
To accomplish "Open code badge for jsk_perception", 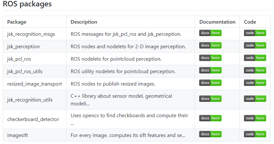I will (x=255, y=45).
